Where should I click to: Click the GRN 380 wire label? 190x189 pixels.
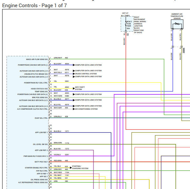pos(61,181)
